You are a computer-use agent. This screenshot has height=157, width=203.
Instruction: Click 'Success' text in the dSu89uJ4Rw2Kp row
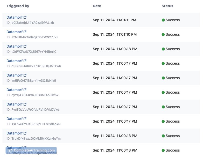(173, 63)
